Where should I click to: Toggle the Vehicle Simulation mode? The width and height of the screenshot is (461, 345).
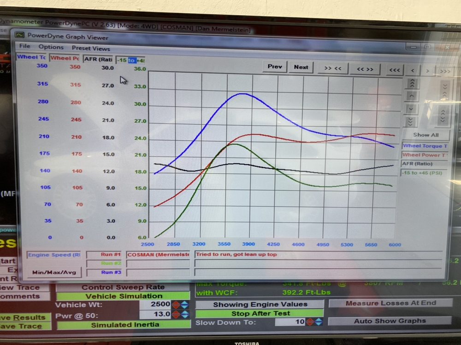pos(124,296)
